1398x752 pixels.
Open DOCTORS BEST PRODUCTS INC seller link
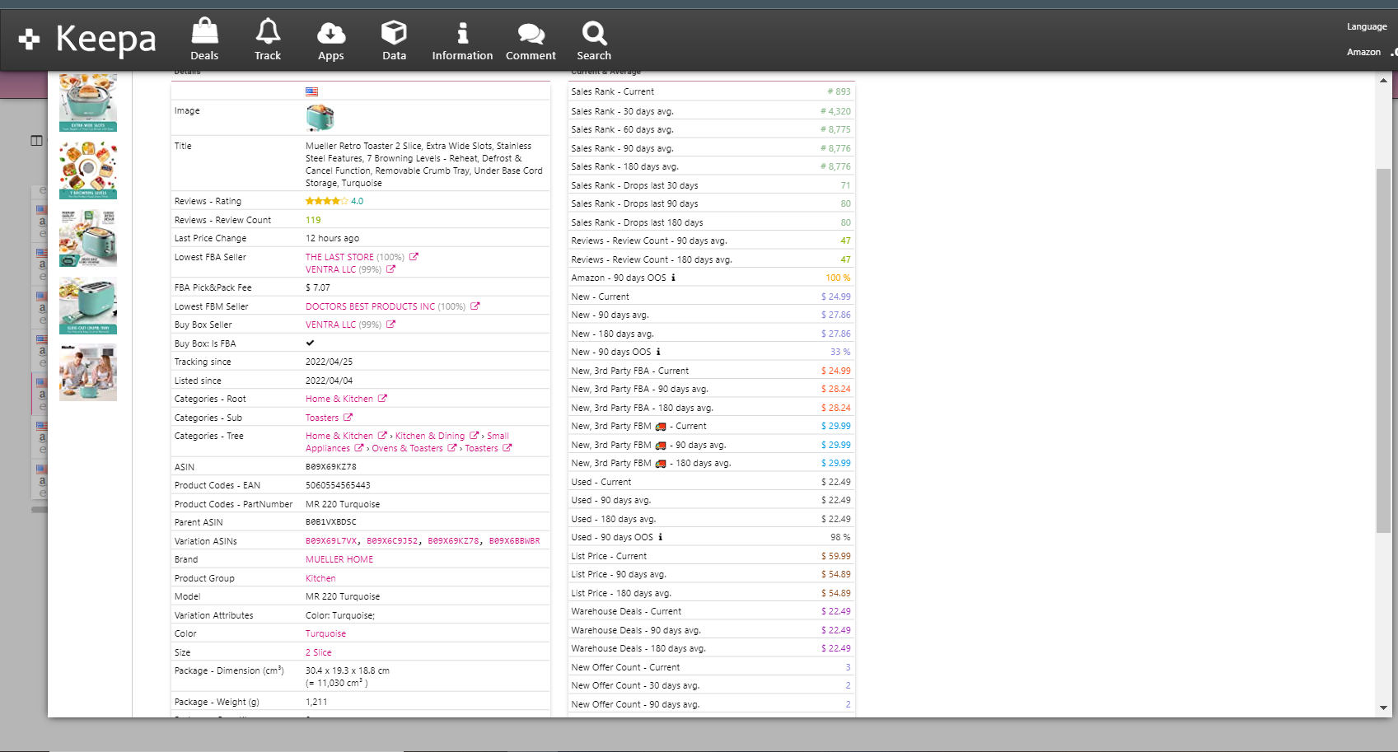(370, 306)
